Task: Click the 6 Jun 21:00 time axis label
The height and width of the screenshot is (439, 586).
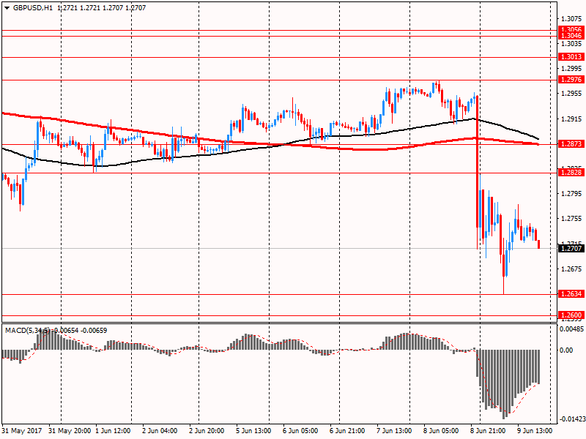Action: pyautogui.click(x=347, y=431)
